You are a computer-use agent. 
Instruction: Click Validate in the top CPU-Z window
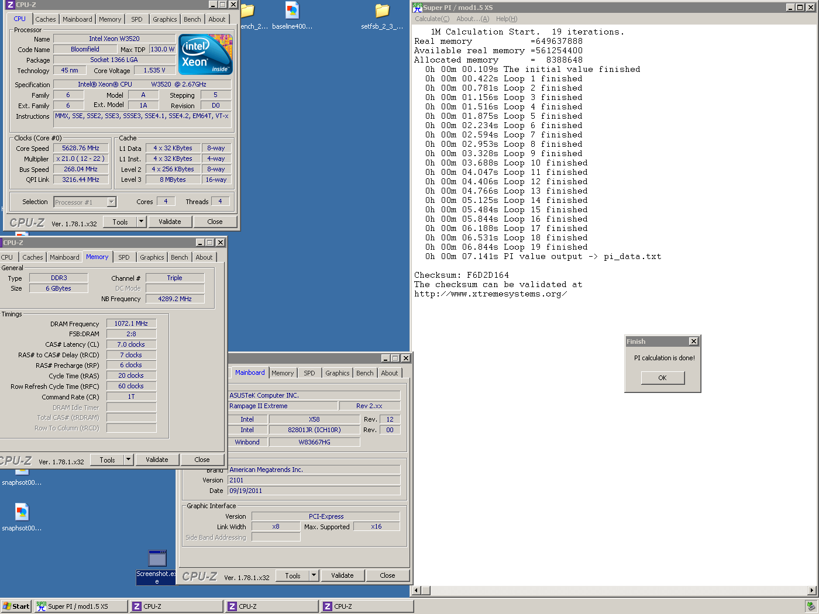170,222
